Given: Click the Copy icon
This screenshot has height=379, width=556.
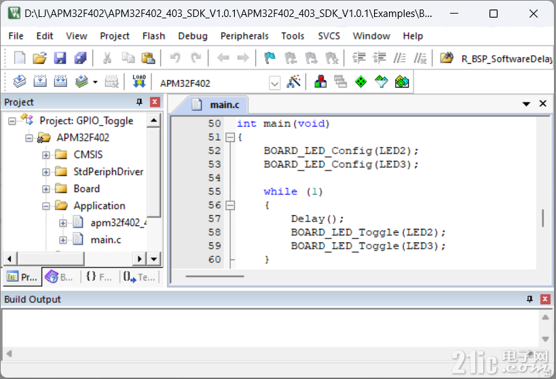Looking at the screenshot, I should [x=128, y=58].
